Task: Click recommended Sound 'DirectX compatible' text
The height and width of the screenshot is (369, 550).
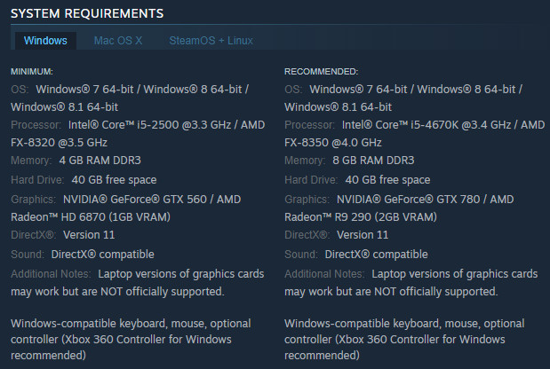Action: 377,255
